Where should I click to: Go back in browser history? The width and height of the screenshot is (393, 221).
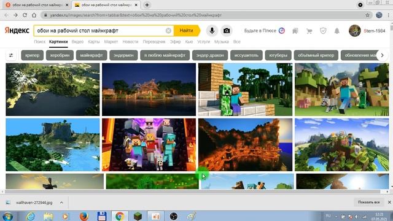point(7,15)
